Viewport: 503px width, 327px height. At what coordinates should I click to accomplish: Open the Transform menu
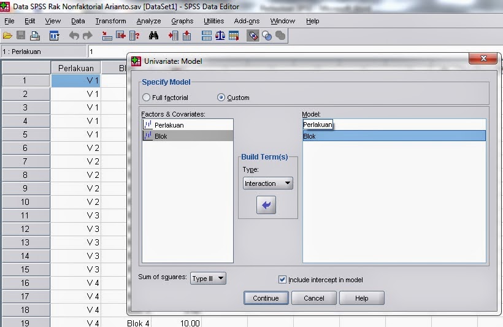pos(110,21)
